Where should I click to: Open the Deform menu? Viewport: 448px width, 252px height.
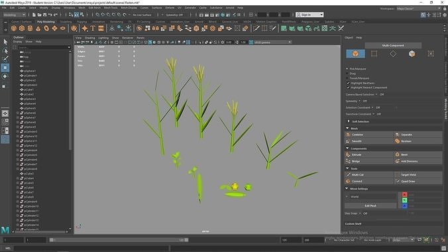pyautogui.click(x=170, y=8)
